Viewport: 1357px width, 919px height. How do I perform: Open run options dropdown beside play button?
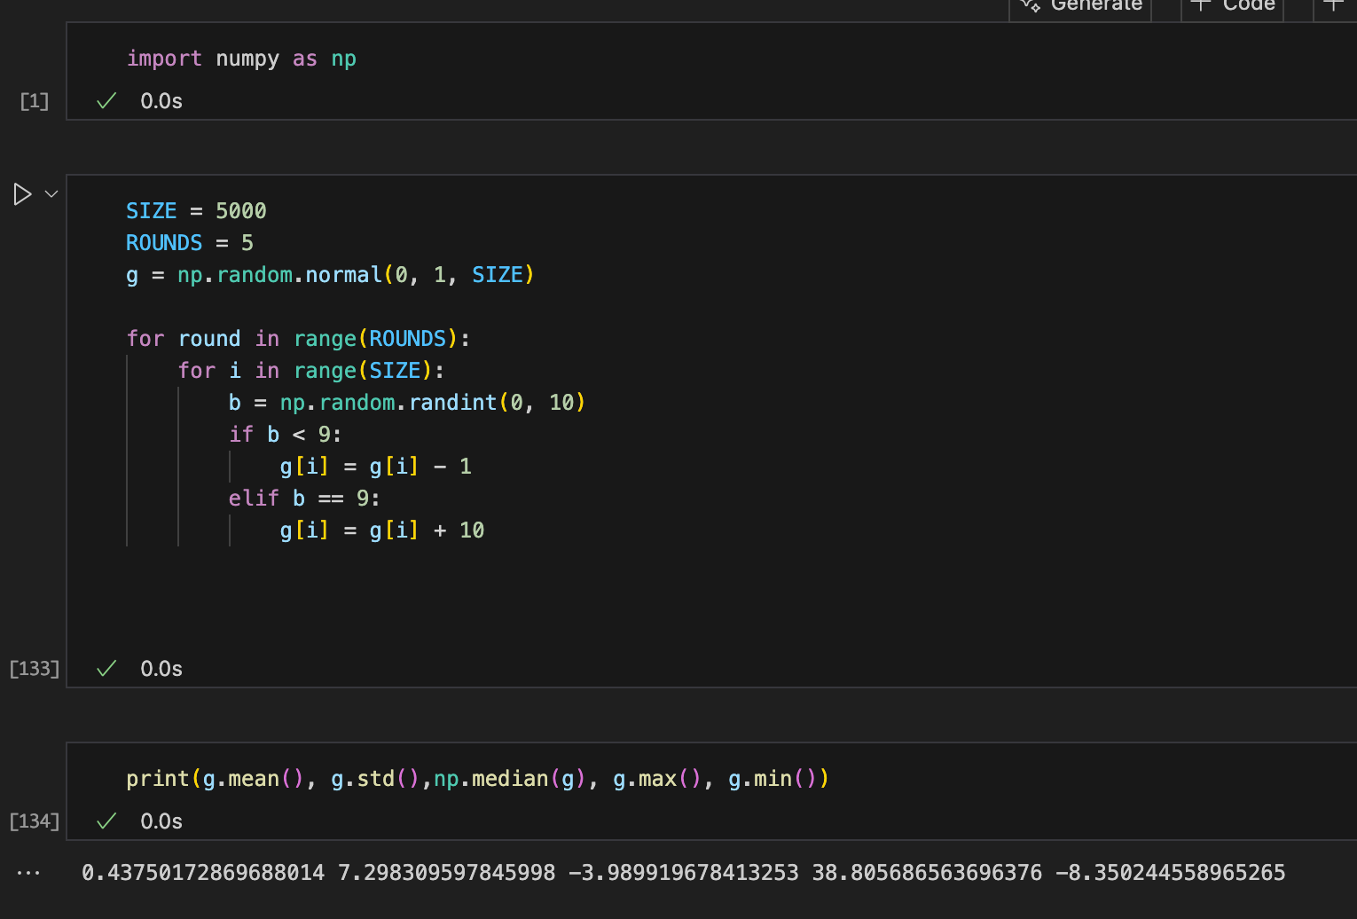coord(51,194)
